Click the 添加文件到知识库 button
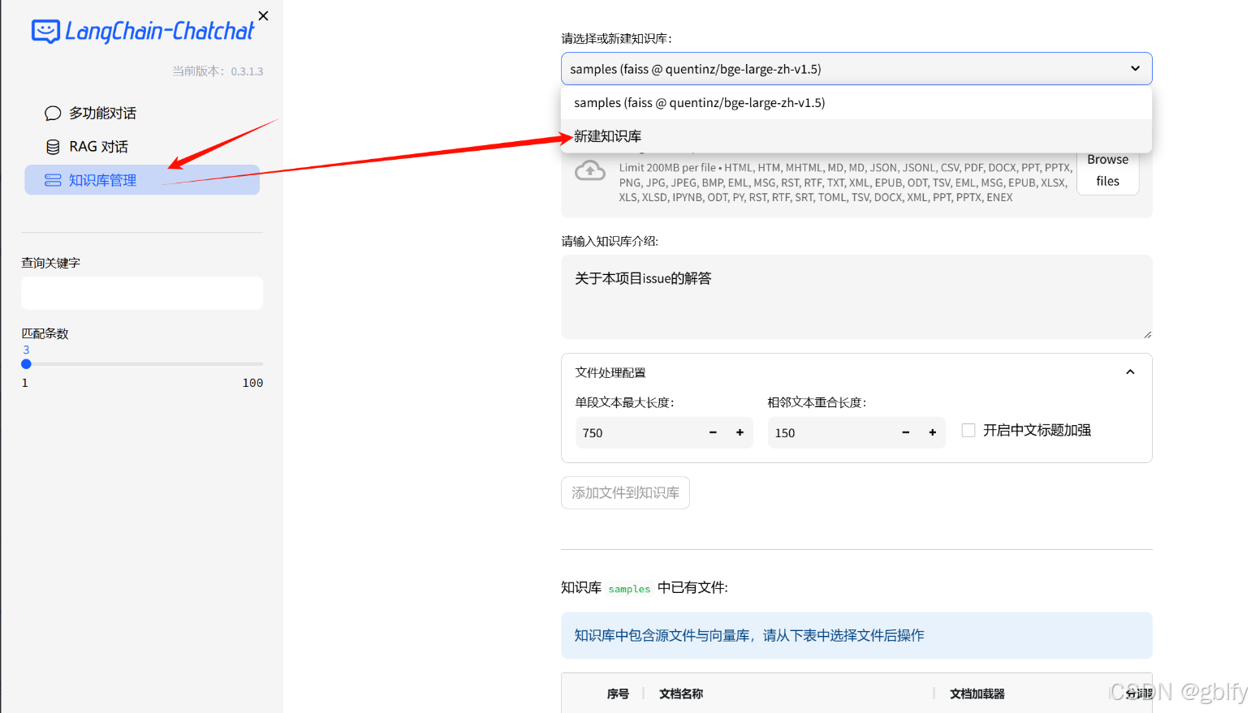The width and height of the screenshot is (1251, 713). (x=625, y=492)
